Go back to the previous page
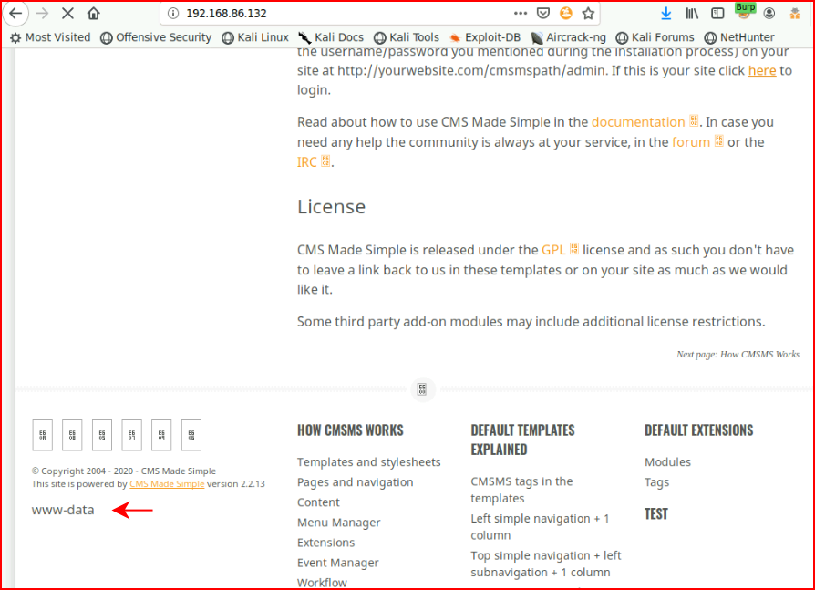The width and height of the screenshot is (815, 590). tap(15, 13)
